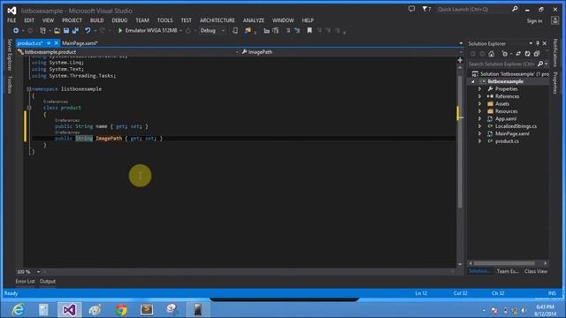Click the Quick Launch search icon
Screen dimensions: 566x318
[x=515, y=9]
